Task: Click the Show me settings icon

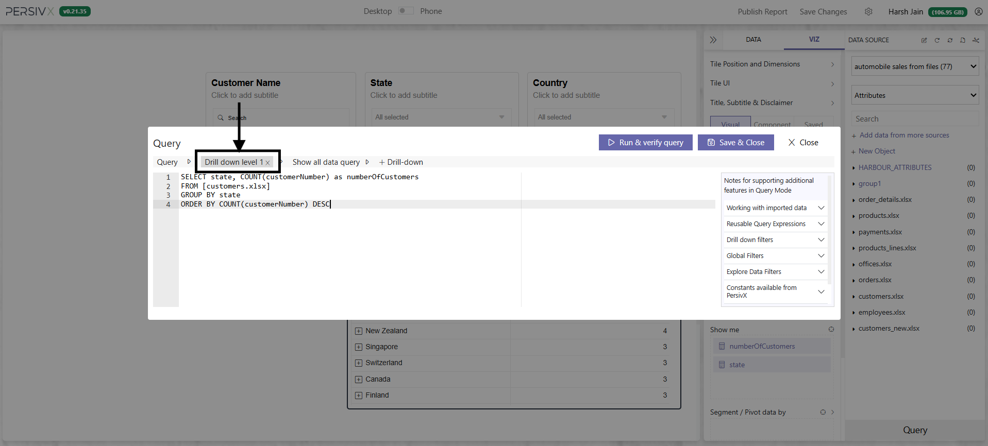Action: pyautogui.click(x=831, y=330)
